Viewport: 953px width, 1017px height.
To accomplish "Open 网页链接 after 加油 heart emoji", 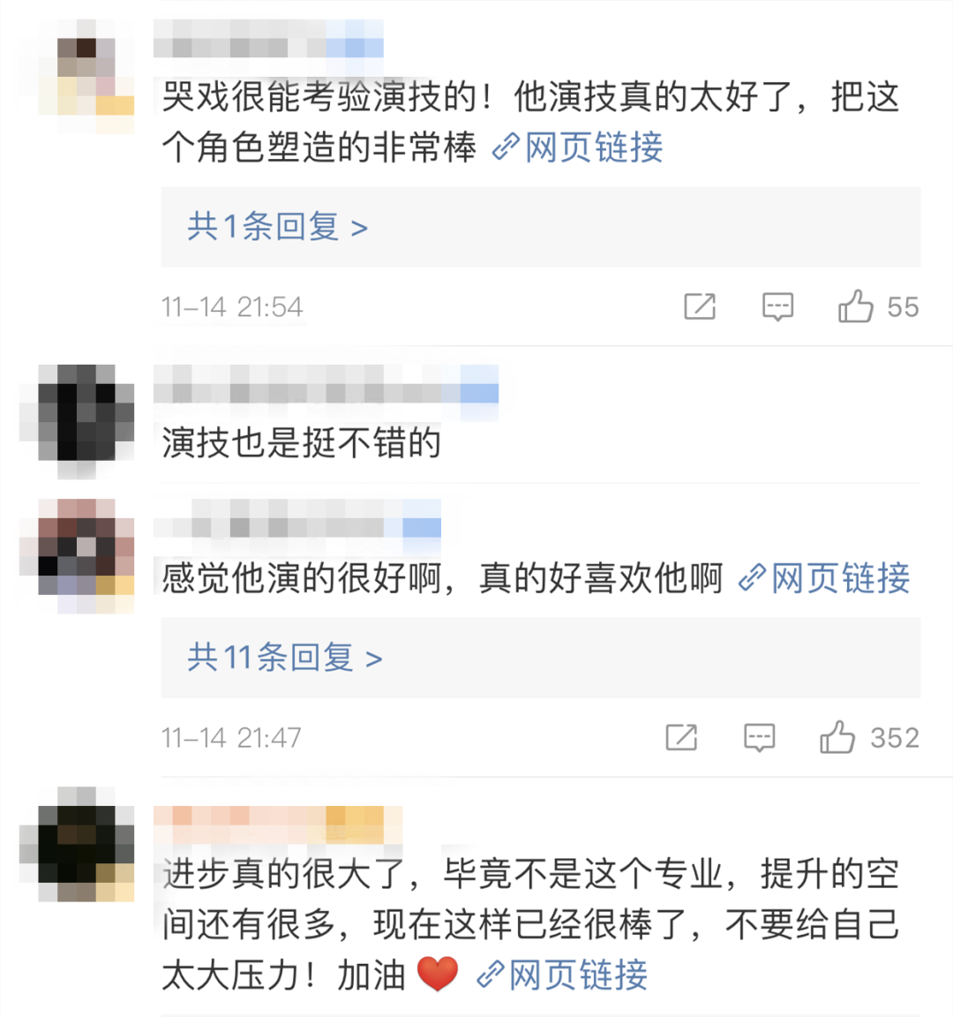I will point(578,975).
